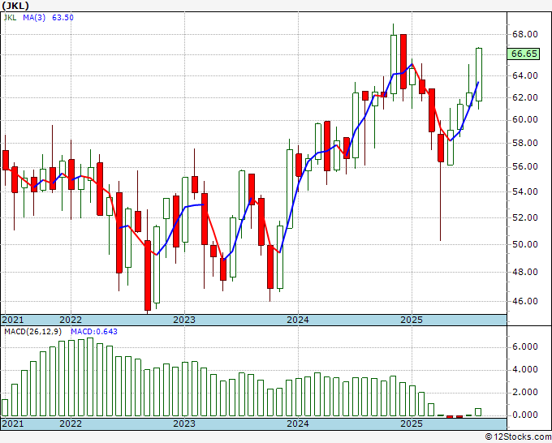552x443 pixels.
Task: Click the latest green MACD histogram bar
Action: pos(478,412)
